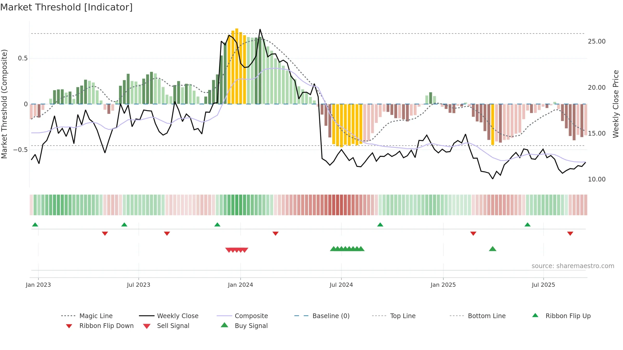623x350 pixels.
Task: Toggle the Composite legend entry
Action: pyautogui.click(x=242, y=316)
